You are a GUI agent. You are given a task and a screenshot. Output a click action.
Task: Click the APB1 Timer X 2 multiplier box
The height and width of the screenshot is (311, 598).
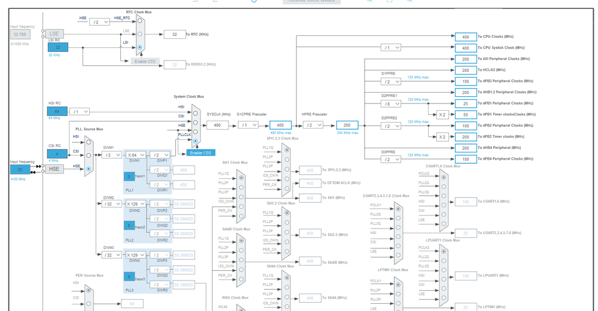pos(442,115)
